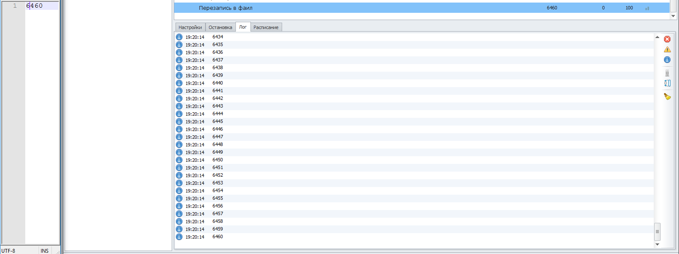Click the info icon of log entry 6435
Image resolution: width=679 pixels, height=254 pixels.
click(179, 45)
